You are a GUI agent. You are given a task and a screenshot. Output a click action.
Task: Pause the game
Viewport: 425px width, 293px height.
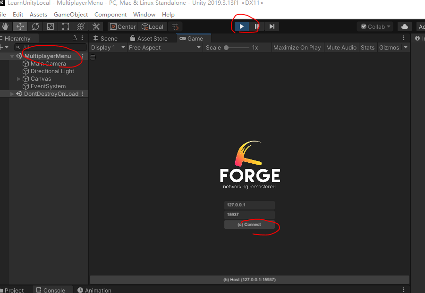click(x=256, y=26)
